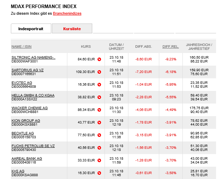Follow the Branchenindizes link
Image resolution: width=221 pixels, height=179 pixels.
[x=67, y=14]
